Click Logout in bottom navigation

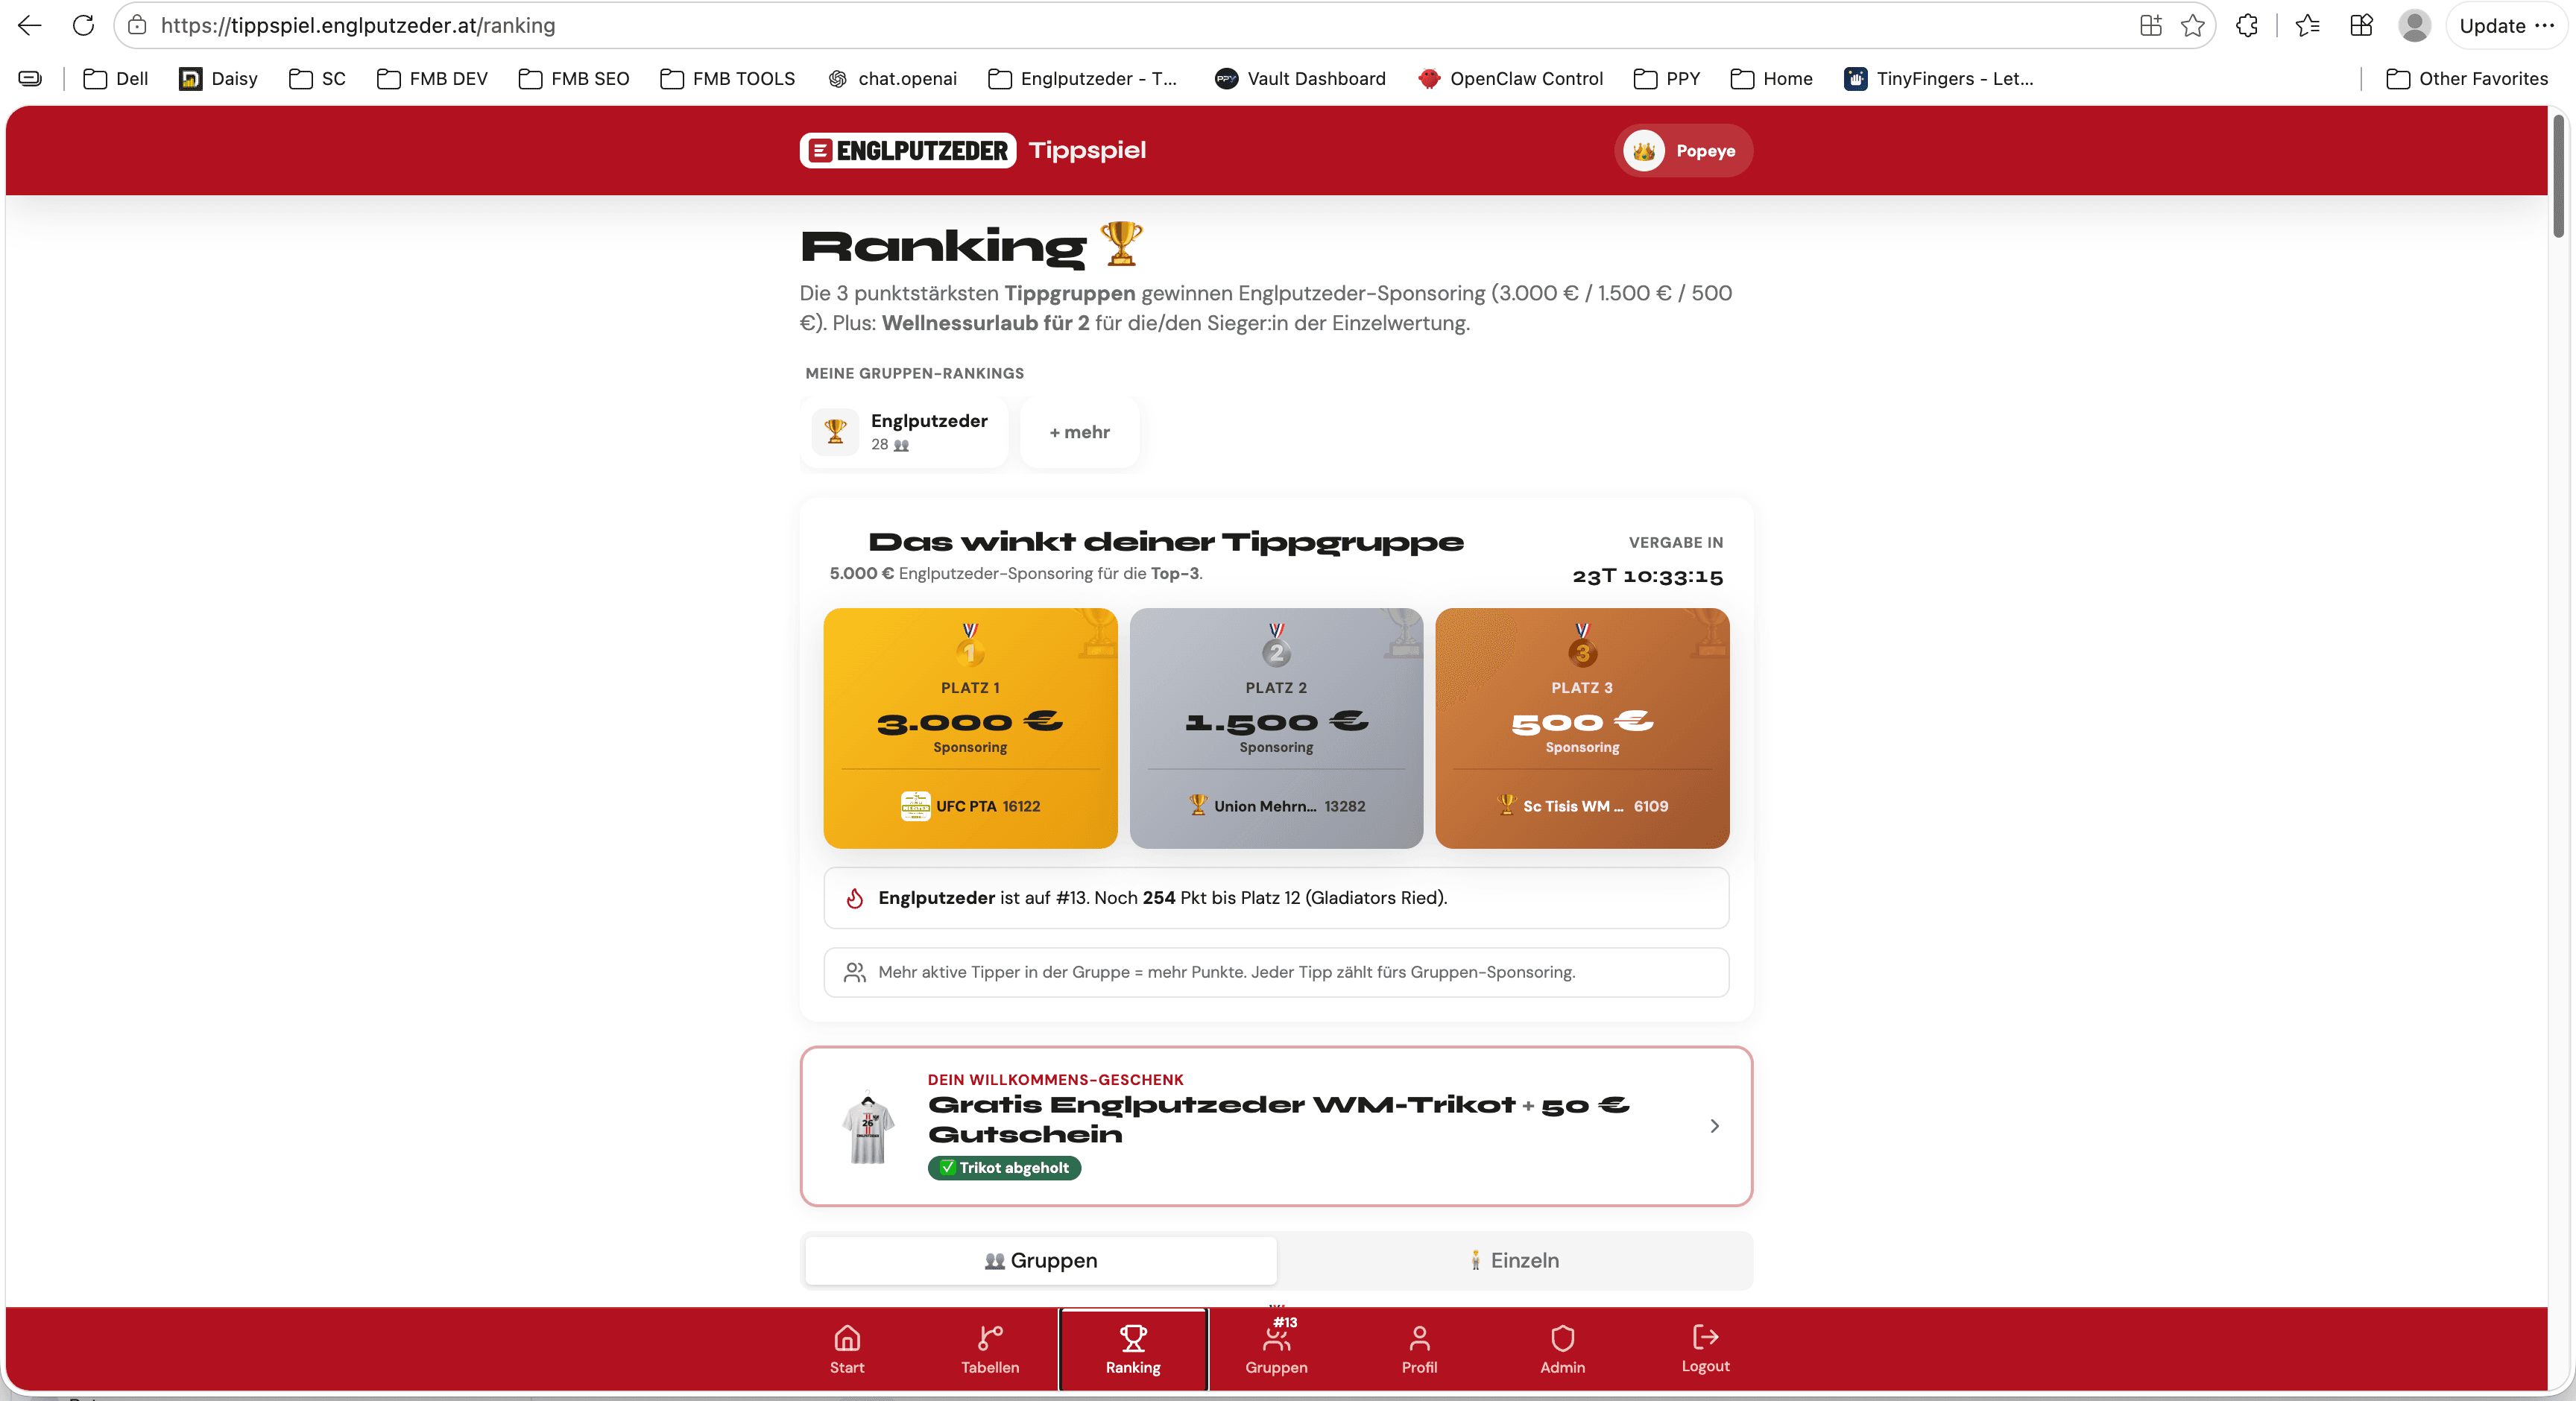[x=1705, y=1350]
